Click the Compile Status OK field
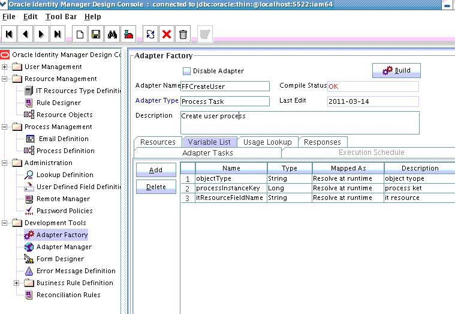The height and width of the screenshot is (314, 455). 373,86
